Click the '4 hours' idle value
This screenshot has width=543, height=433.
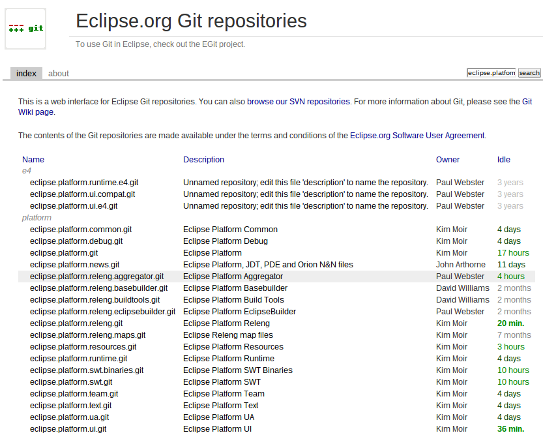click(511, 276)
